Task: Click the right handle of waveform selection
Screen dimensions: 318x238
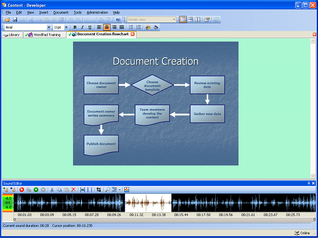Action: (170, 203)
